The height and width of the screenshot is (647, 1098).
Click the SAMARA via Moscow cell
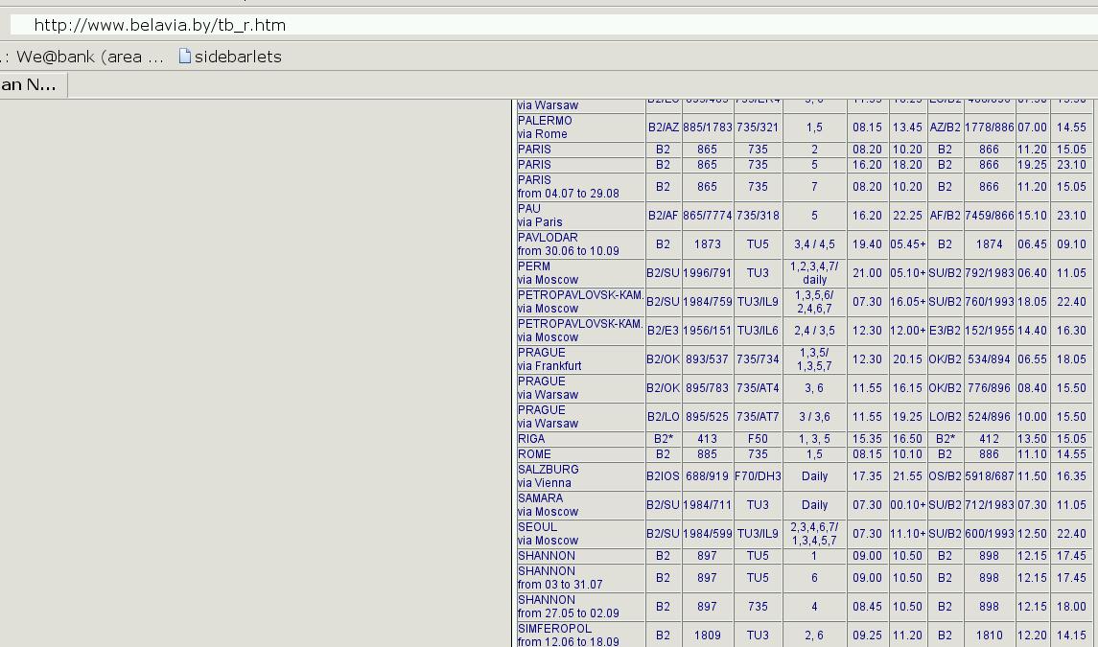(579, 505)
